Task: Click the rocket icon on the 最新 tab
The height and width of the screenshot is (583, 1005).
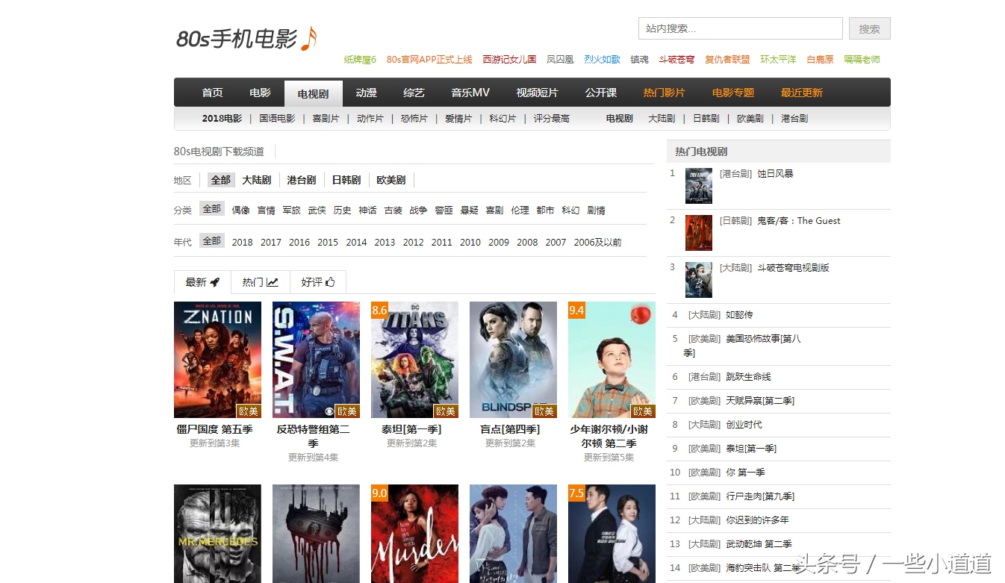Action: 214,281
